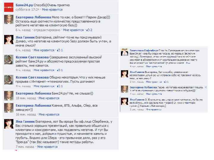This screenshot has height=160, width=214.
Task: Close Екатерина Лобанова's comment with the X icon
Action: click(x=206, y=87)
